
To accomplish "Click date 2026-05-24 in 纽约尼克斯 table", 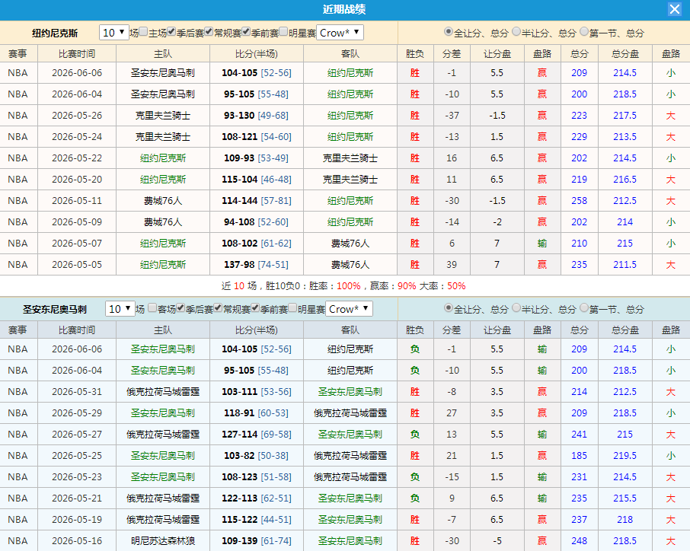I will coord(77,137).
